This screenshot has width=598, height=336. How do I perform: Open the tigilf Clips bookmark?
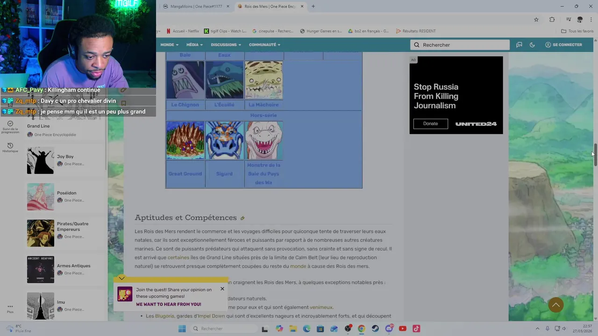coord(225,31)
